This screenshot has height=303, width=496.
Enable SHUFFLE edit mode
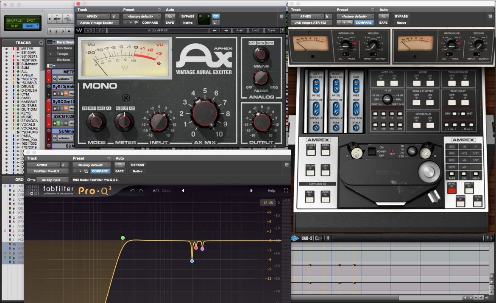14,20
